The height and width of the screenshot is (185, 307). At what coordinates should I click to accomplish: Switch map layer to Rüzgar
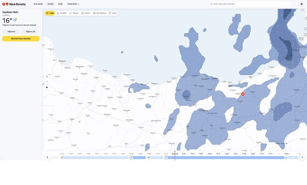(74, 13)
